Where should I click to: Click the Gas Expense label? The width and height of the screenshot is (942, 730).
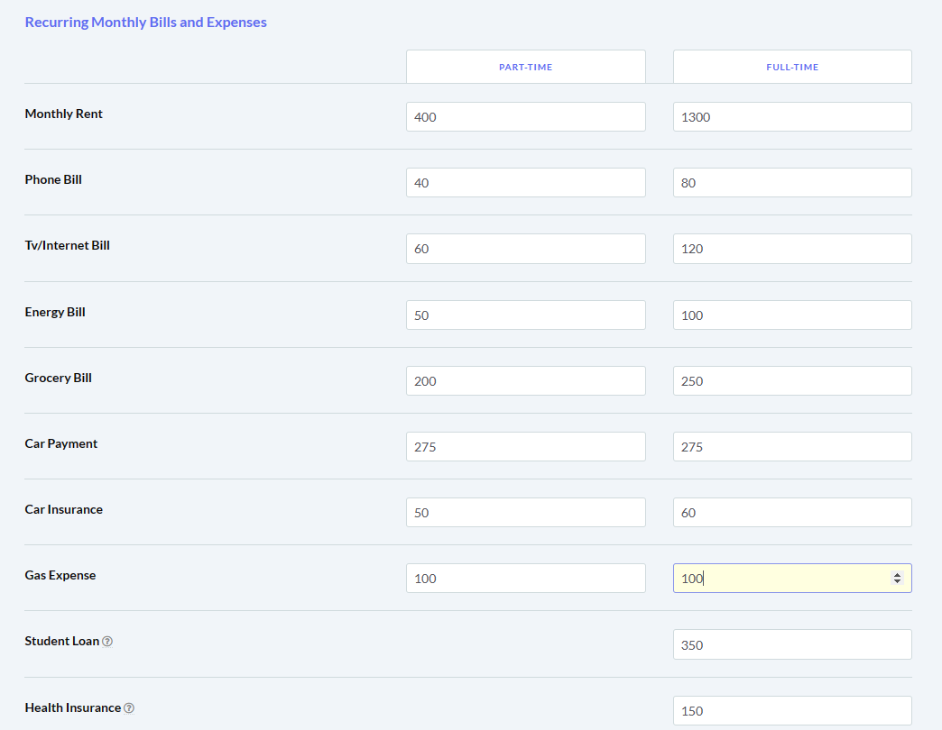(60, 575)
